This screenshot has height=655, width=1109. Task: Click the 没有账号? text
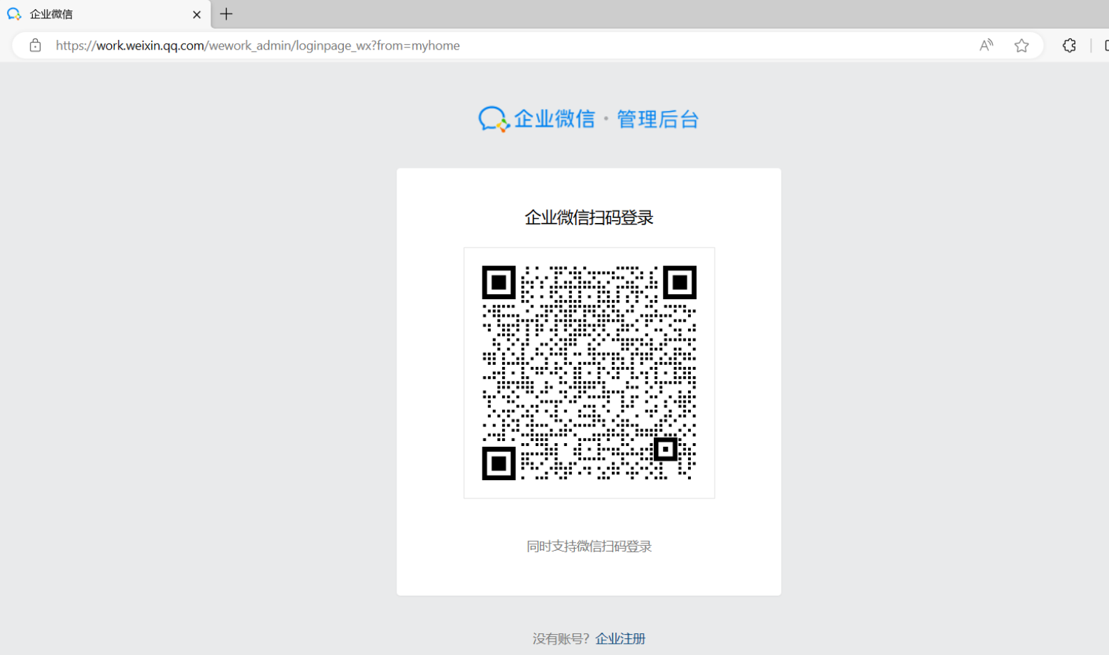click(561, 638)
